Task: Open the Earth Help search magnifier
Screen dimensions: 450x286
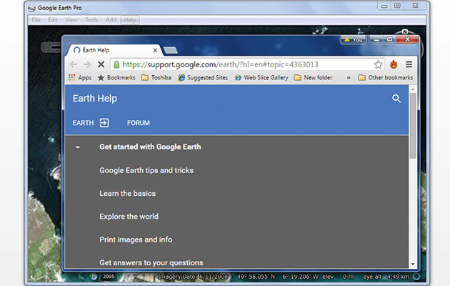Action: pos(396,99)
